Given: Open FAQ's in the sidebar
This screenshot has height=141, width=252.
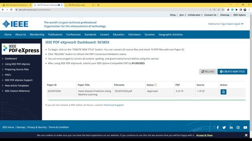Looking at the screenshot, I should point(8,75).
